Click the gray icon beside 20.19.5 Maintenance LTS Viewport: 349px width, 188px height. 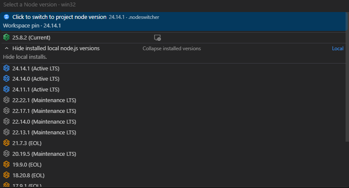pos(6,154)
